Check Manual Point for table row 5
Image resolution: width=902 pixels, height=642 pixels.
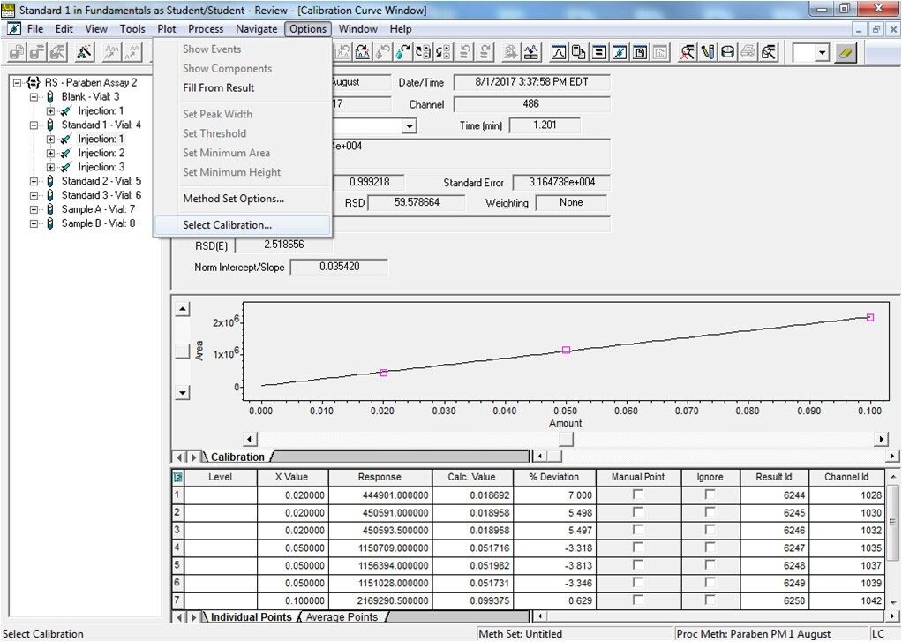click(x=638, y=565)
